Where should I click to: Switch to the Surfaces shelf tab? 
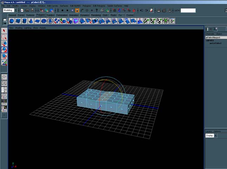(x=31, y=15)
